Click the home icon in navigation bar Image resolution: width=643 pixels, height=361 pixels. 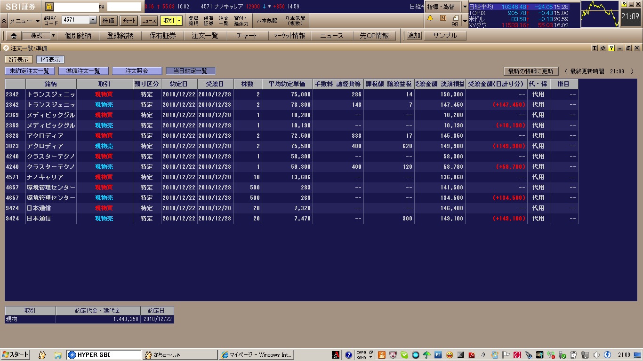(x=14, y=36)
